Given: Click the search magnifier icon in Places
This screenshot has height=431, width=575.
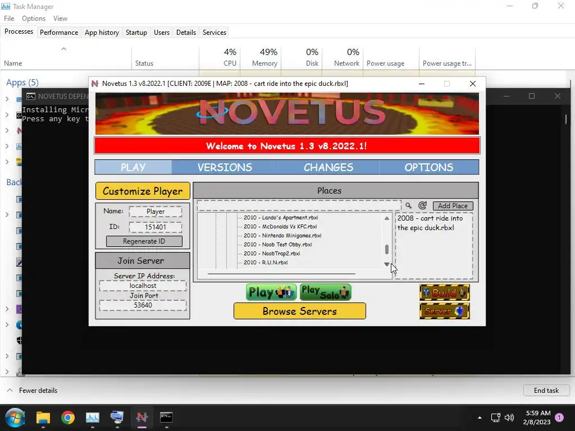Looking at the screenshot, I should [x=409, y=205].
